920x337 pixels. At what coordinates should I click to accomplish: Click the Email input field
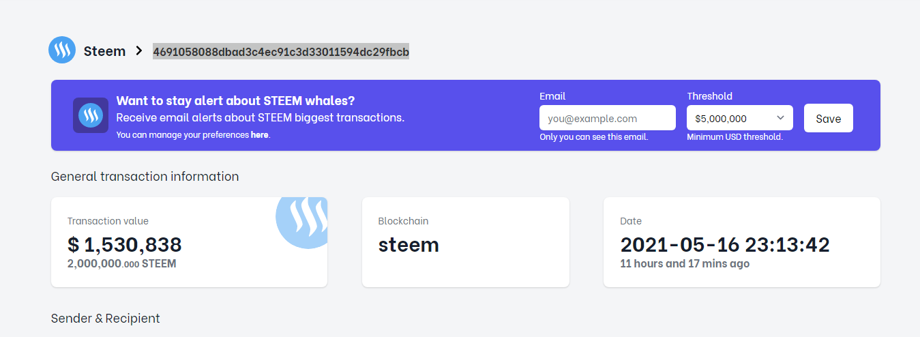607,118
